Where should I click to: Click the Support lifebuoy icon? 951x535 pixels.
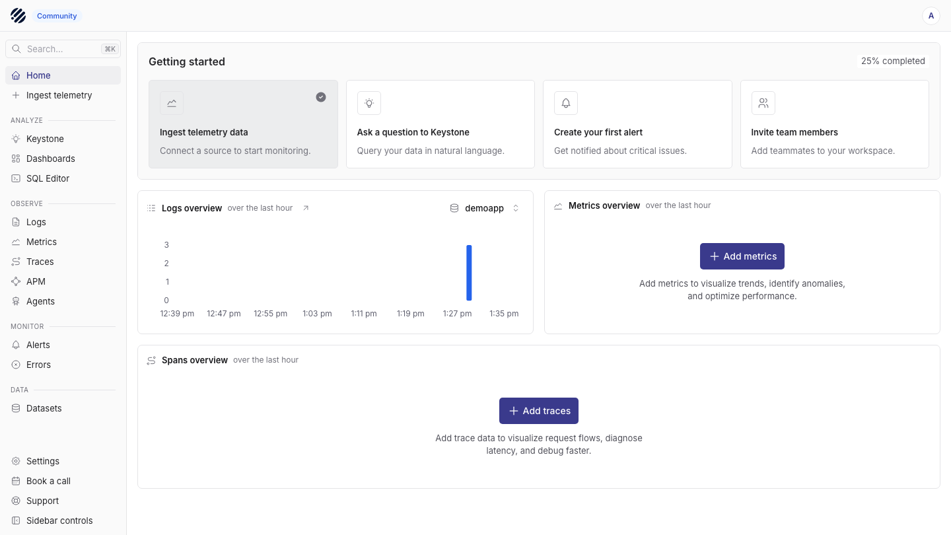(x=16, y=501)
